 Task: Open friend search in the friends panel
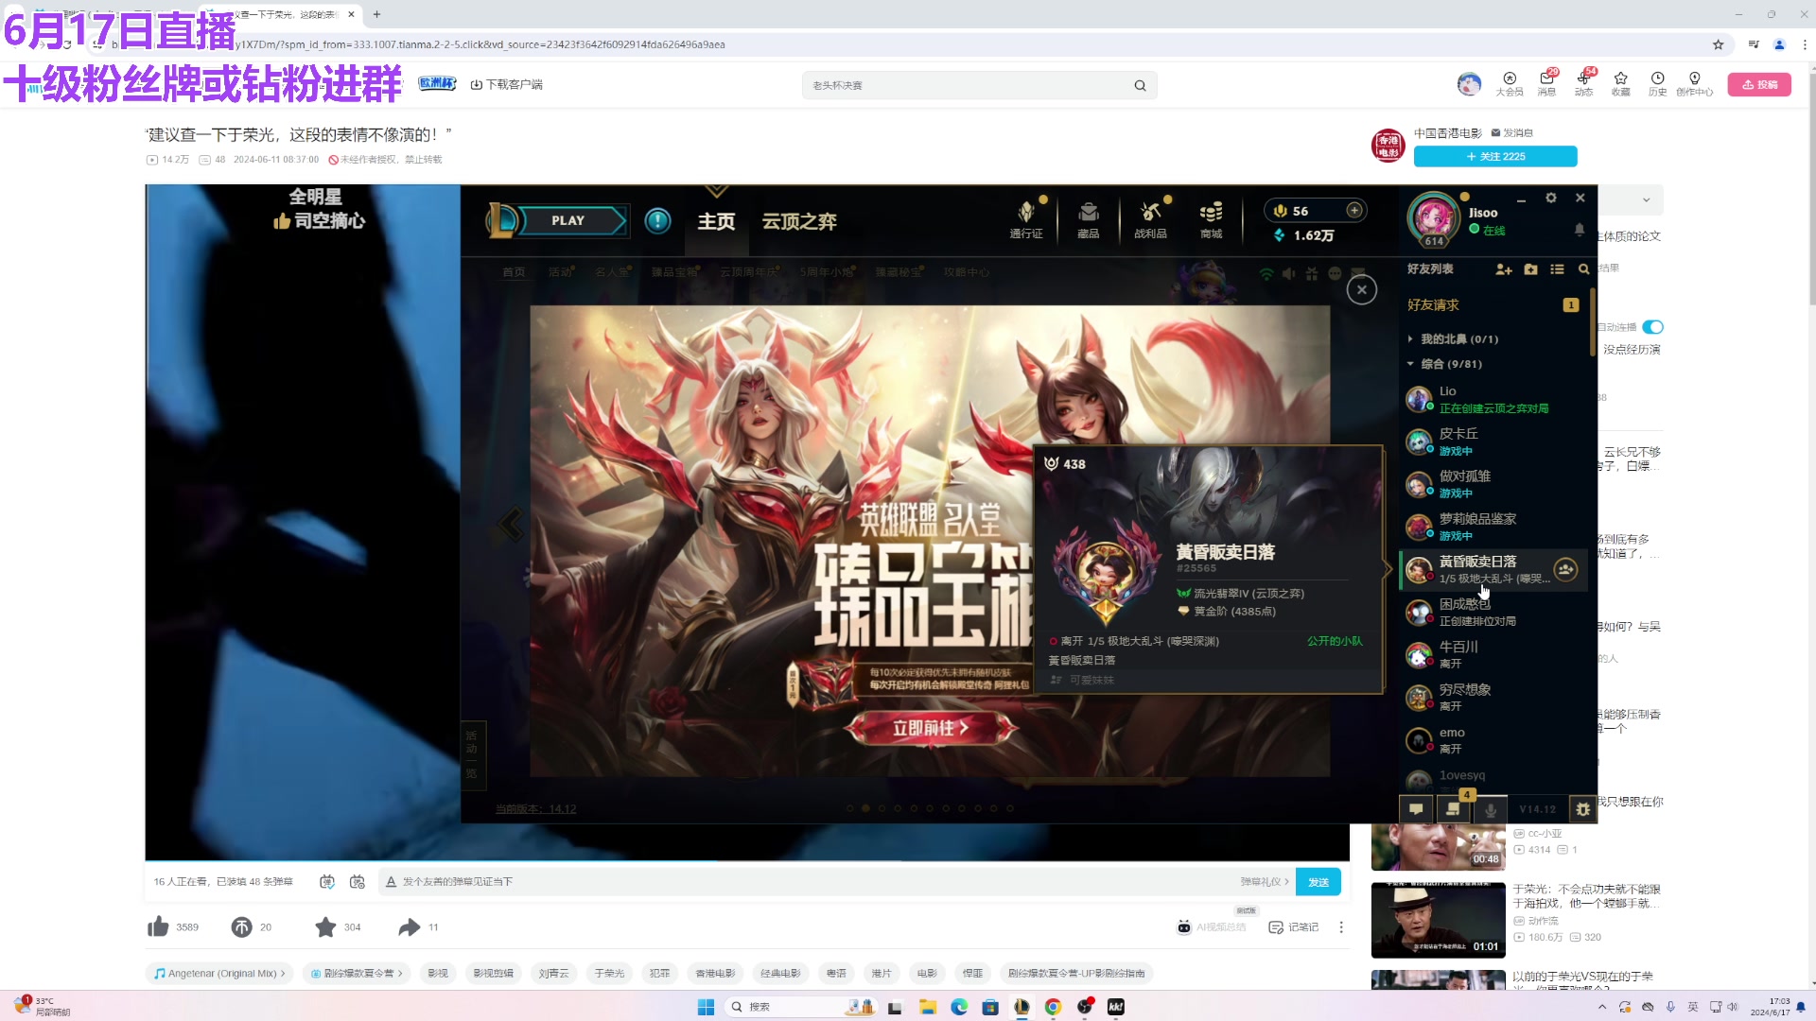[1584, 269]
